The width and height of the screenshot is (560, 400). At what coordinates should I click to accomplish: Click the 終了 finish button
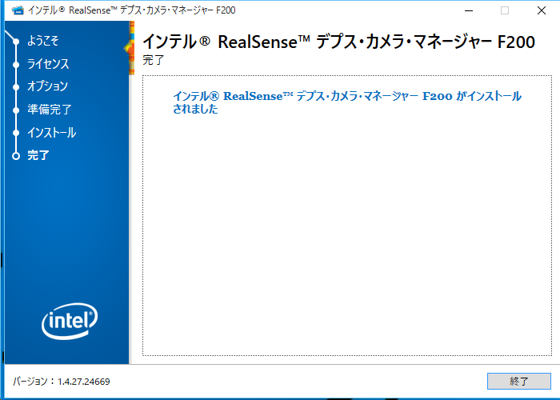519,381
